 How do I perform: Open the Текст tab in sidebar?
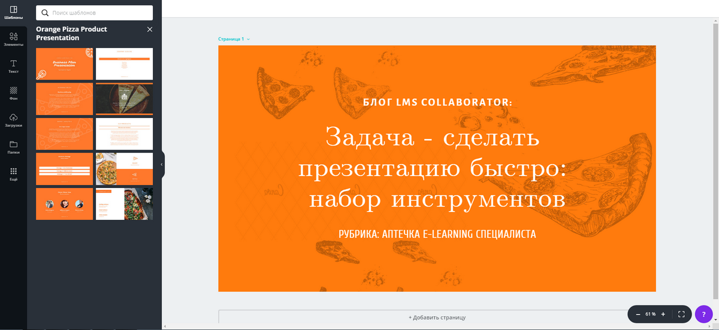point(13,66)
